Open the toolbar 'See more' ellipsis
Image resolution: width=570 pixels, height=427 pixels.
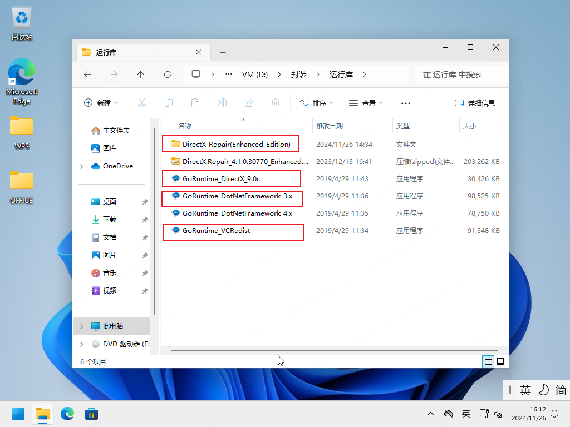coord(406,103)
